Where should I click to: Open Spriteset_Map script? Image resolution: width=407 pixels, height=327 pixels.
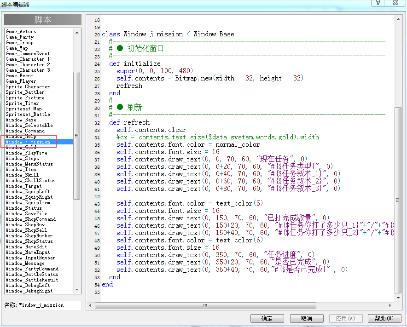(x=23, y=109)
